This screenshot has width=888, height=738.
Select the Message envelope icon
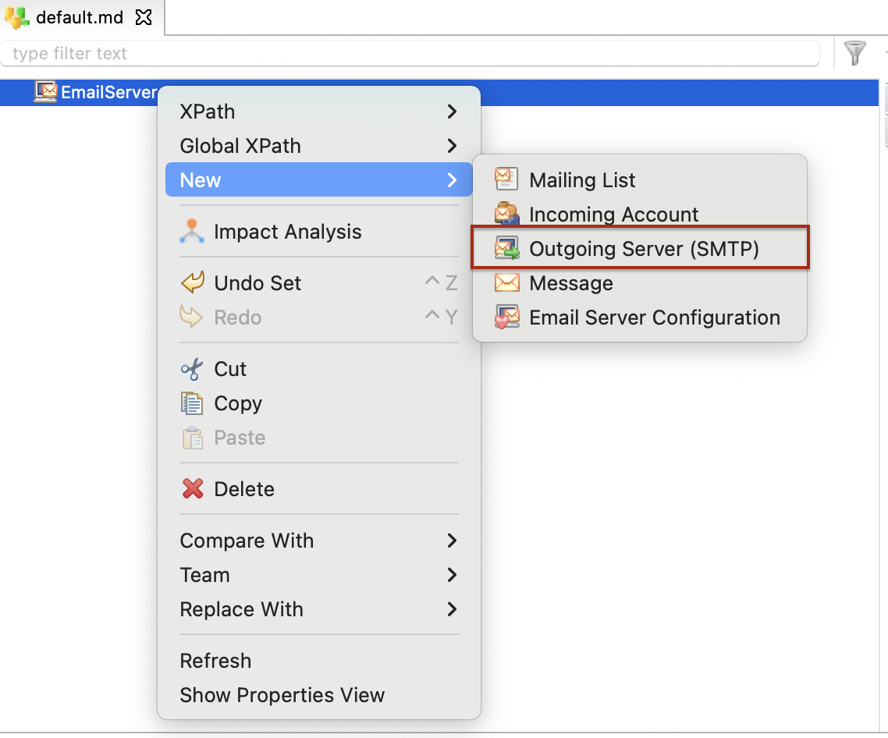click(506, 282)
